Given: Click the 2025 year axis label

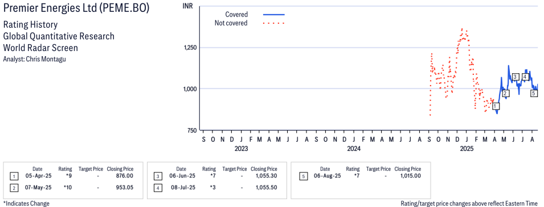Looking at the screenshot, I should coord(467,149).
